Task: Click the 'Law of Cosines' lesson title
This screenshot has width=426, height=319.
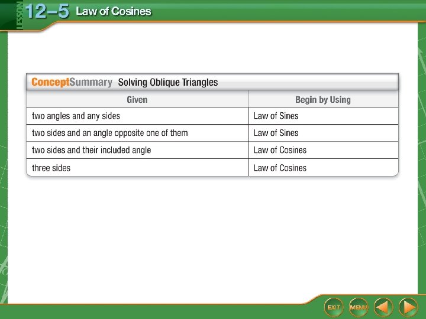Action: point(114,11)
